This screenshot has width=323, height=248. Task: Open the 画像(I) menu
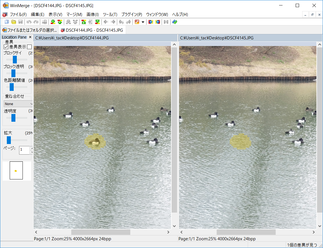(92, 15)
